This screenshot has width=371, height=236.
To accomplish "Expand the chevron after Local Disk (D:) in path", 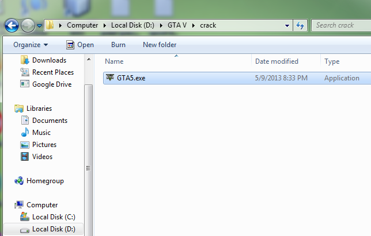I will [161, 25].
